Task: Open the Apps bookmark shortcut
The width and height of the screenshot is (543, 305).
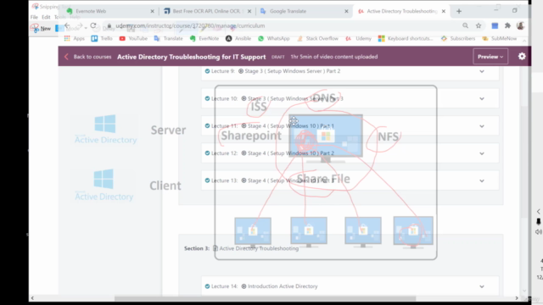Action: [74, 38]
